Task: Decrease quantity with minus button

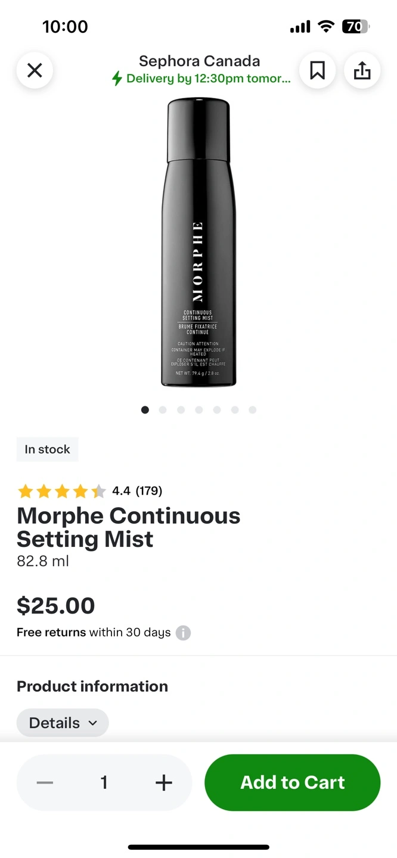Action: pos(45,782)
